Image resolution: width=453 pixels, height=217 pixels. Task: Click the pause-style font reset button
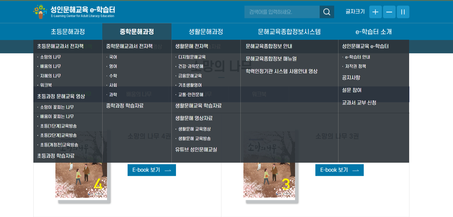point(403,12)
